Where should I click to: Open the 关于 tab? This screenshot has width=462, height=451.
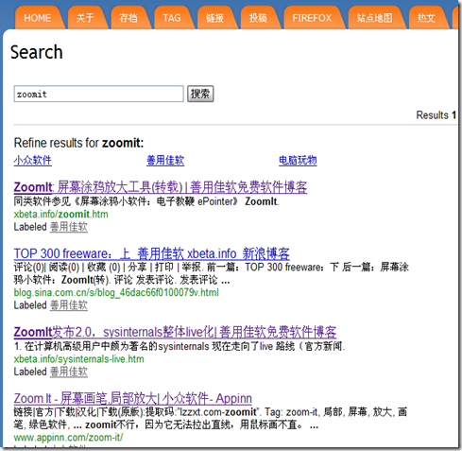pos(85,18)
